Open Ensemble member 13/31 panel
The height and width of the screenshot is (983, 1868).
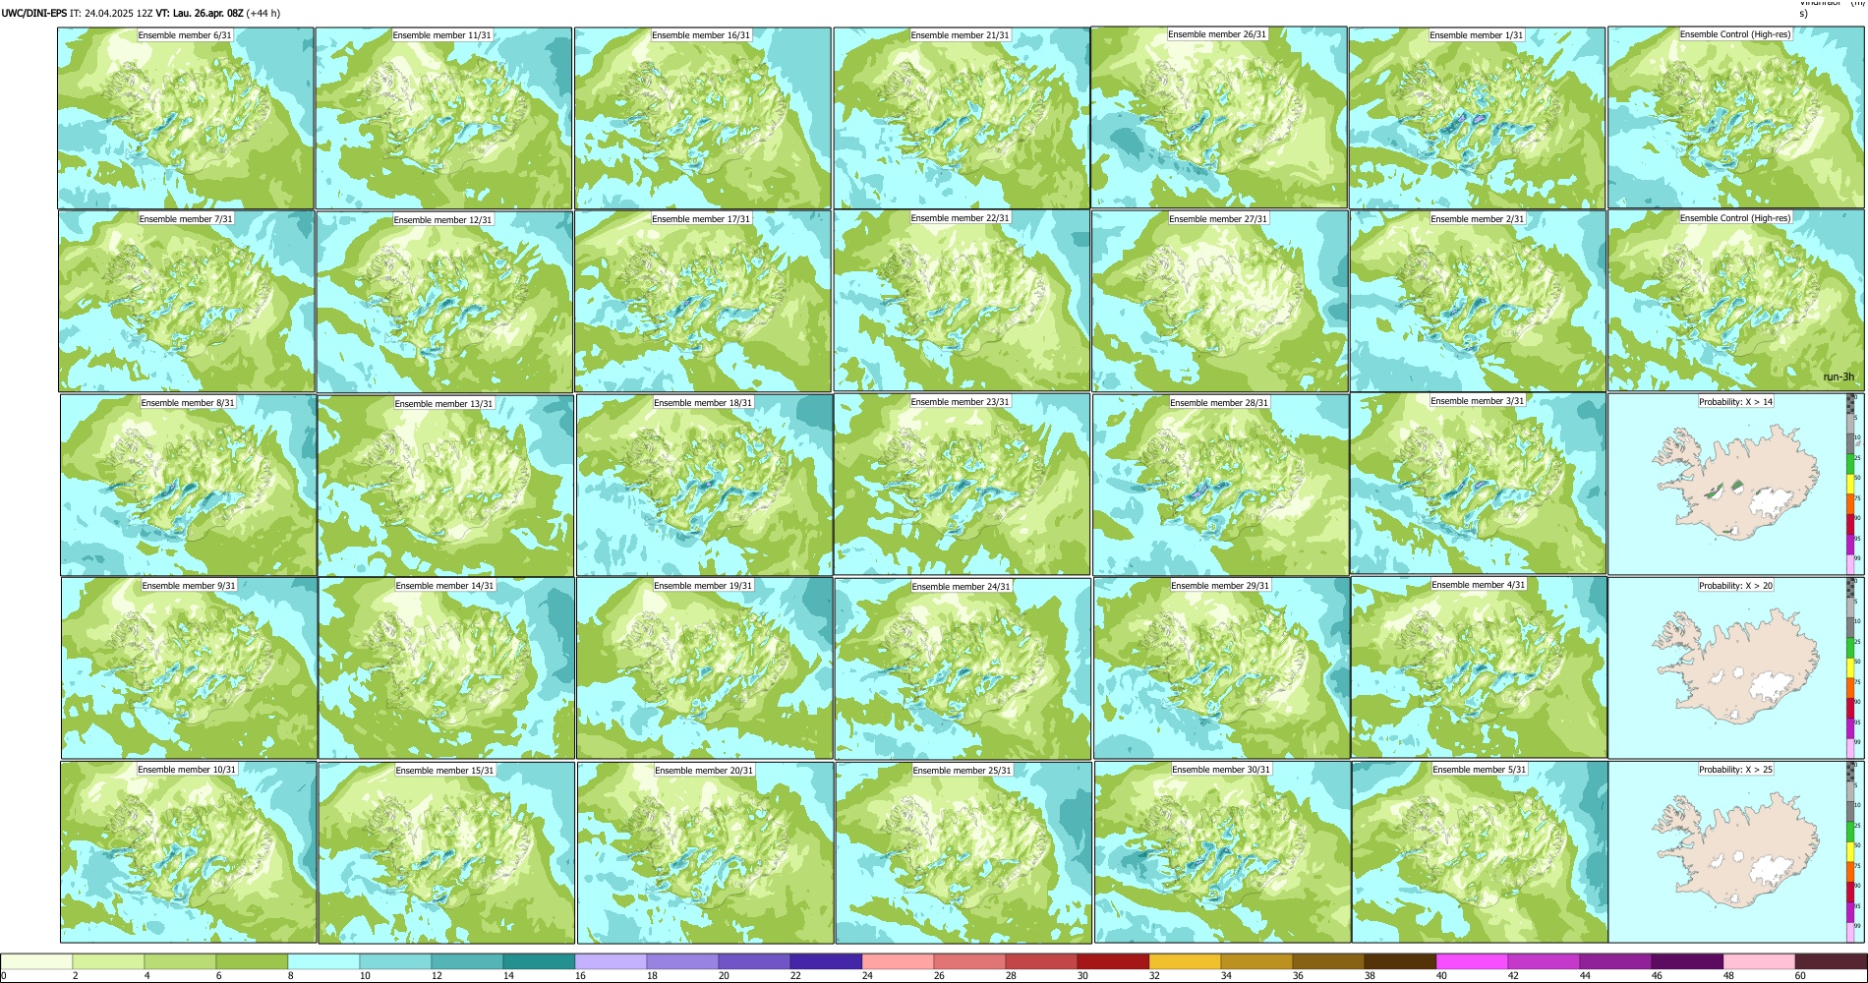tap(445, 486)
